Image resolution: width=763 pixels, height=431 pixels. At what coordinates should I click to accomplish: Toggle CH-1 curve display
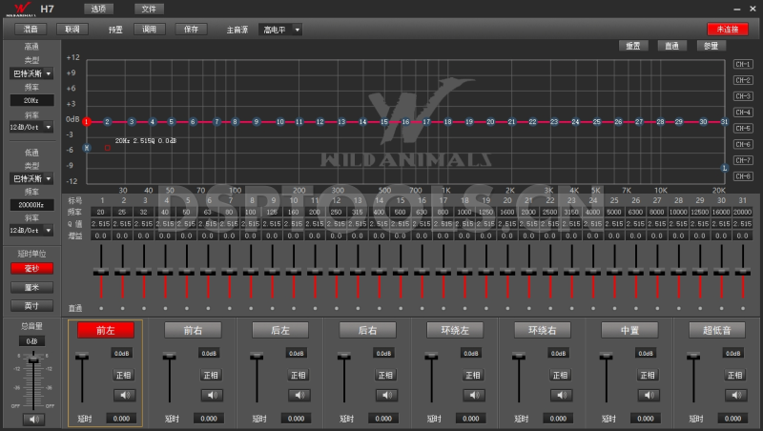pyautogui.click(x=743, y=64)
